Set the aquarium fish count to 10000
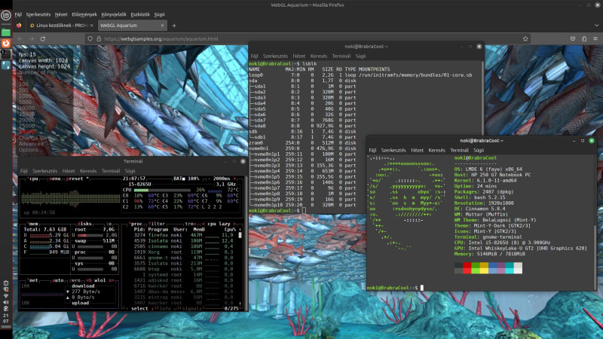Screen dimensions: 603x339 click(x=26, y=108)
